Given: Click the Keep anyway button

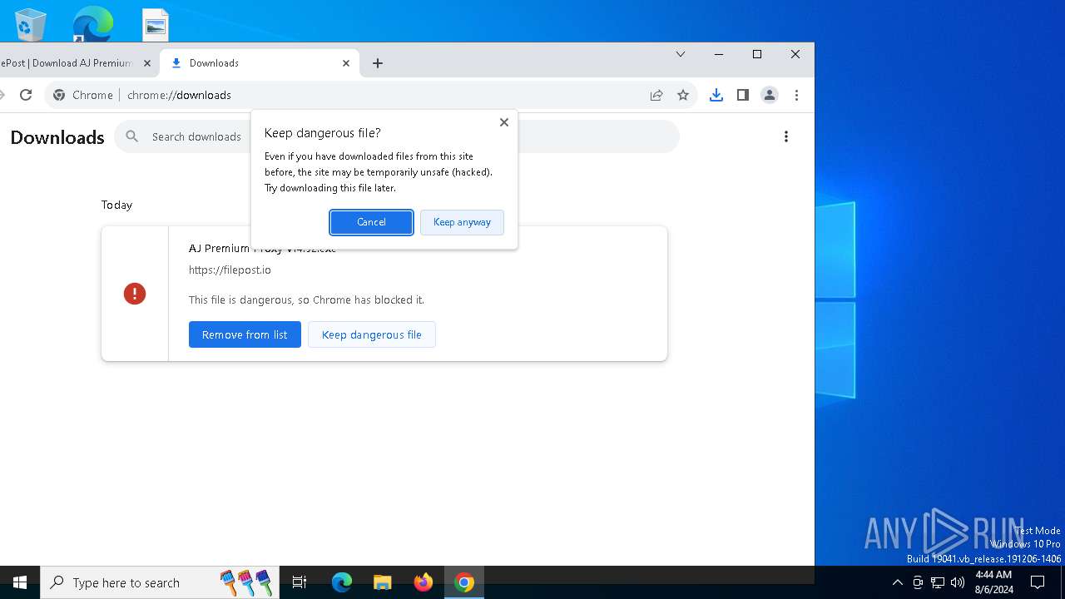Looking at the screenshot, I should tap(462, 222).
